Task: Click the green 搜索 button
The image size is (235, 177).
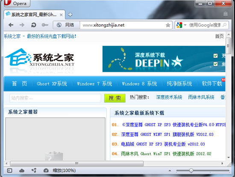Action: click(x=115, y=98)
